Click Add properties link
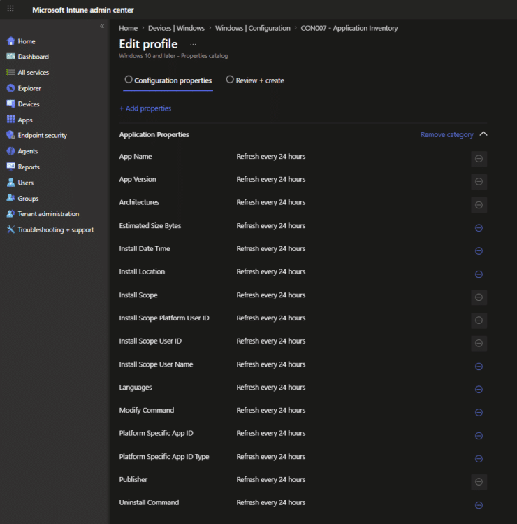This screenshot has height=524, width=517. pos(145,108)
